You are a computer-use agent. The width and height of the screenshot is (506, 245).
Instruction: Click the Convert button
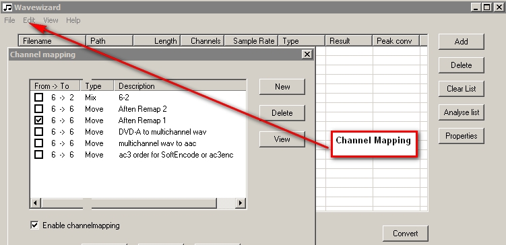pos(406,234)
